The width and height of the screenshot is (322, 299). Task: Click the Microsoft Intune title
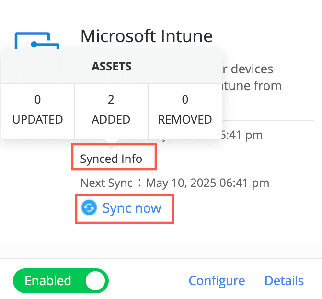147,36
